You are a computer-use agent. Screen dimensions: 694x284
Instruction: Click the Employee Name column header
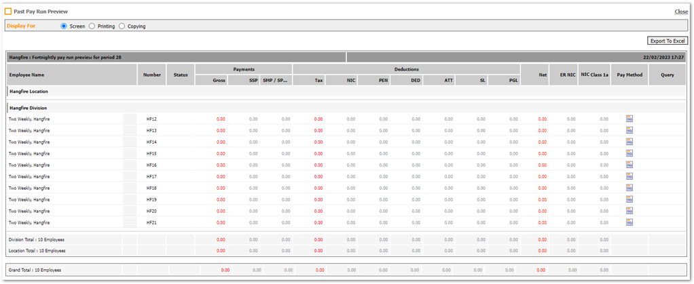(x=26, y=75)
